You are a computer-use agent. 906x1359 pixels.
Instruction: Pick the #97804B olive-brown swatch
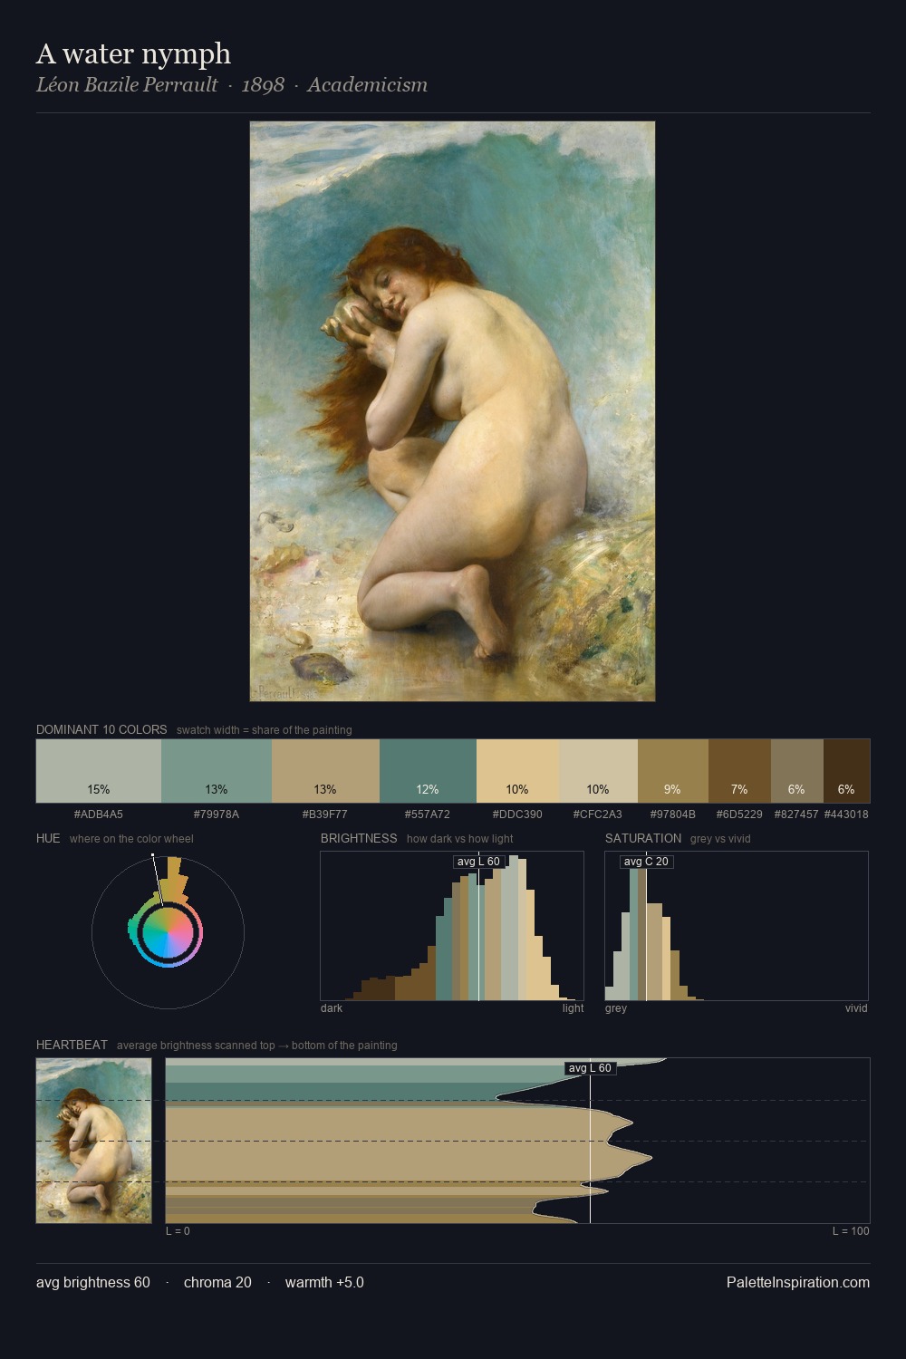coord(673,771)
